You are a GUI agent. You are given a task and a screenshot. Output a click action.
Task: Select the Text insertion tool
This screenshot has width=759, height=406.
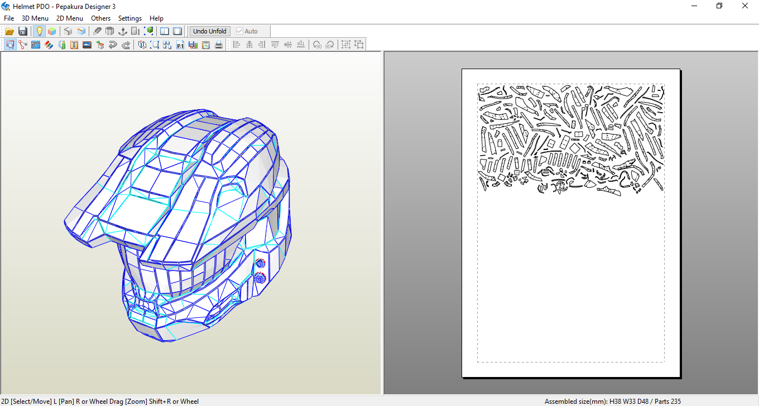click(74, 45)
